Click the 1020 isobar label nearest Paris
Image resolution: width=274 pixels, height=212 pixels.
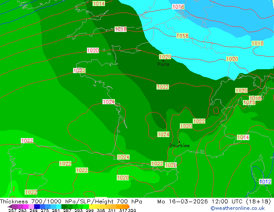click(165, 57)
